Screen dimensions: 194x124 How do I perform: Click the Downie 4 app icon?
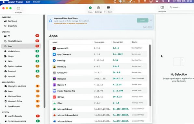pos(54,85)
